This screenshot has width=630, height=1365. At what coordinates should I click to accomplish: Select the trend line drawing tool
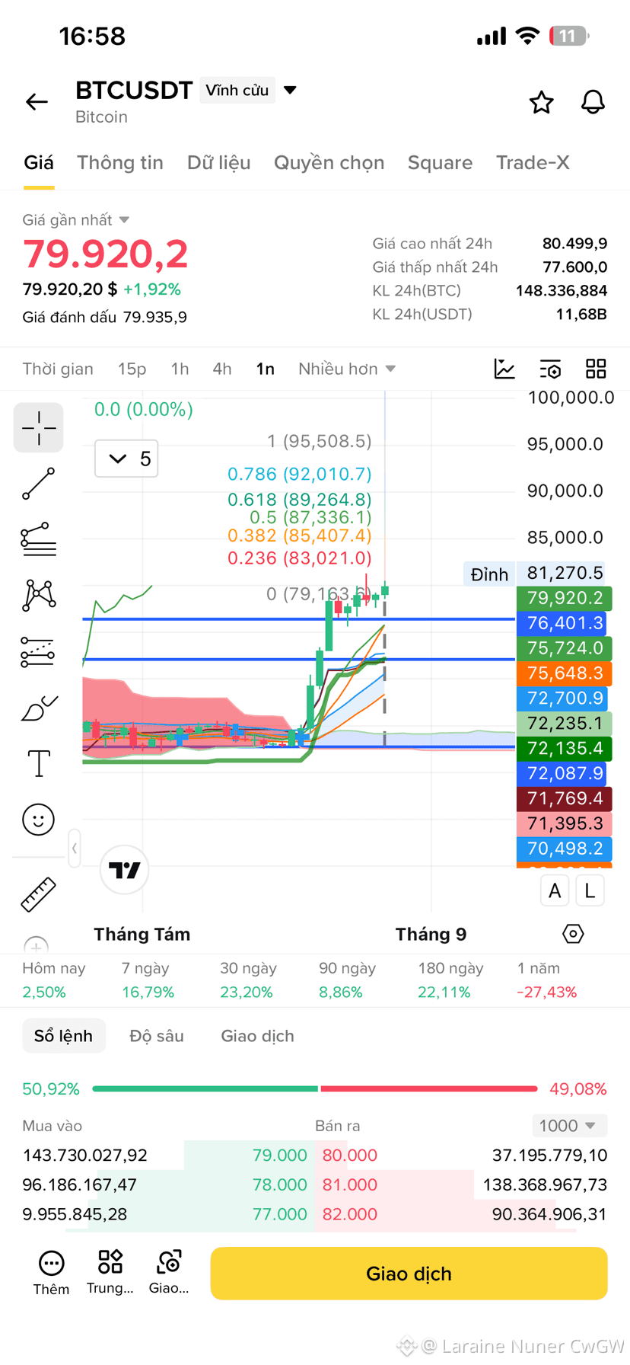point(39,484)
